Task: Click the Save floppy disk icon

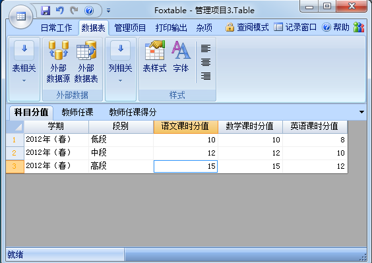Action: [x=46, y=11]
